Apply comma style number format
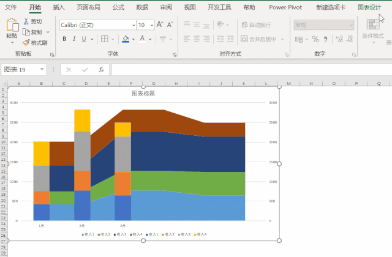 (325, 39)
